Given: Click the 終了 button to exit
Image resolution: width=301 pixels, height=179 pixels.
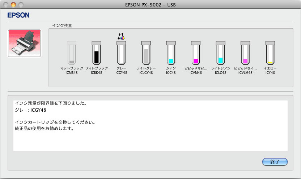Looking at the screenshot, I should 275,162.
